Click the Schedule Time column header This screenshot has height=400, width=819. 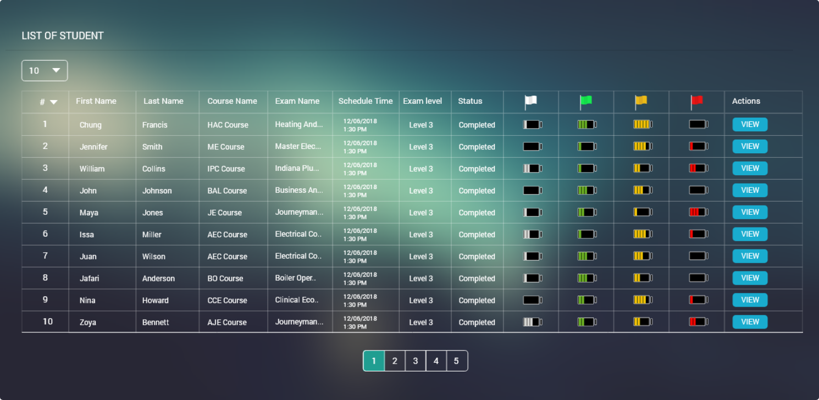[366, 101]
